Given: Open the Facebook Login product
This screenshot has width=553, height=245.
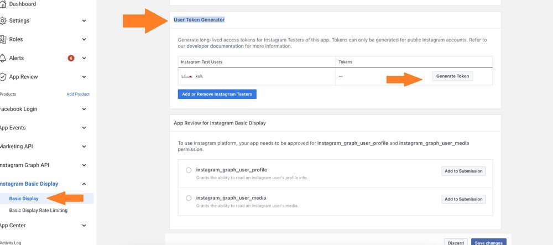Looking at the screenshot, I should (x=18, y=110).
